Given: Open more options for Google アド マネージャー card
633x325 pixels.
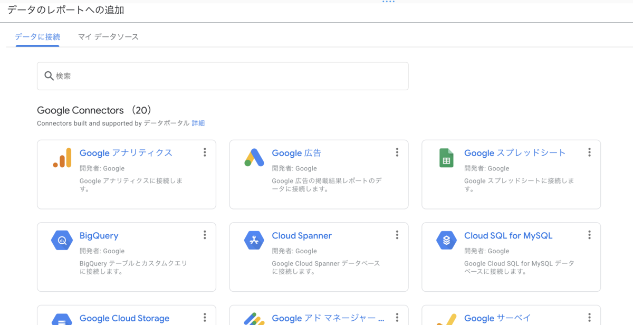Looking at the screenshot, I should point(397,318).
